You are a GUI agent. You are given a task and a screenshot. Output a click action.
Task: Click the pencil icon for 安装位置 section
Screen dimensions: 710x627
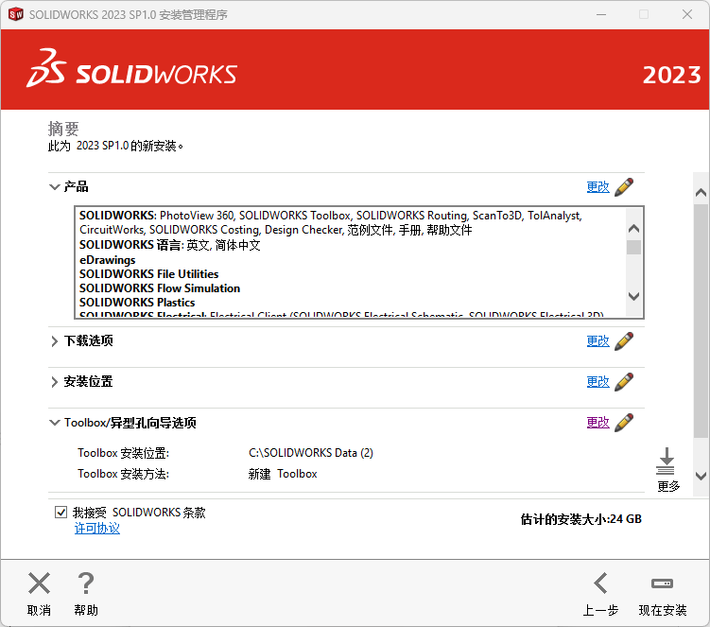point(624,382)
